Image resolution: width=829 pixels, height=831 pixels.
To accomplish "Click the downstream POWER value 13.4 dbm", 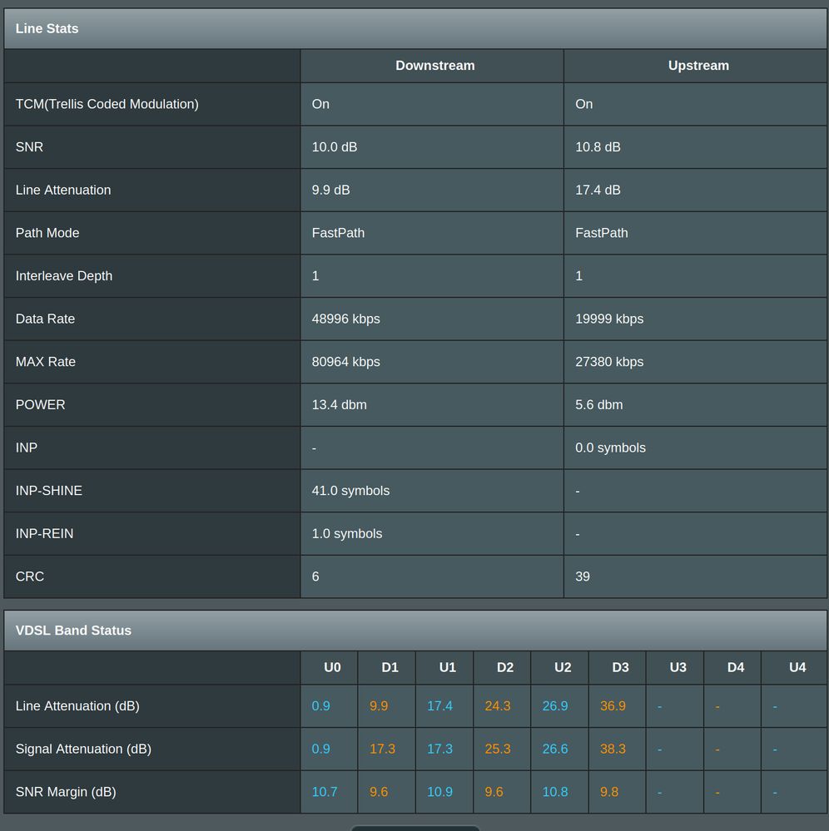I will pyautogui.click(x=339, y=405).
